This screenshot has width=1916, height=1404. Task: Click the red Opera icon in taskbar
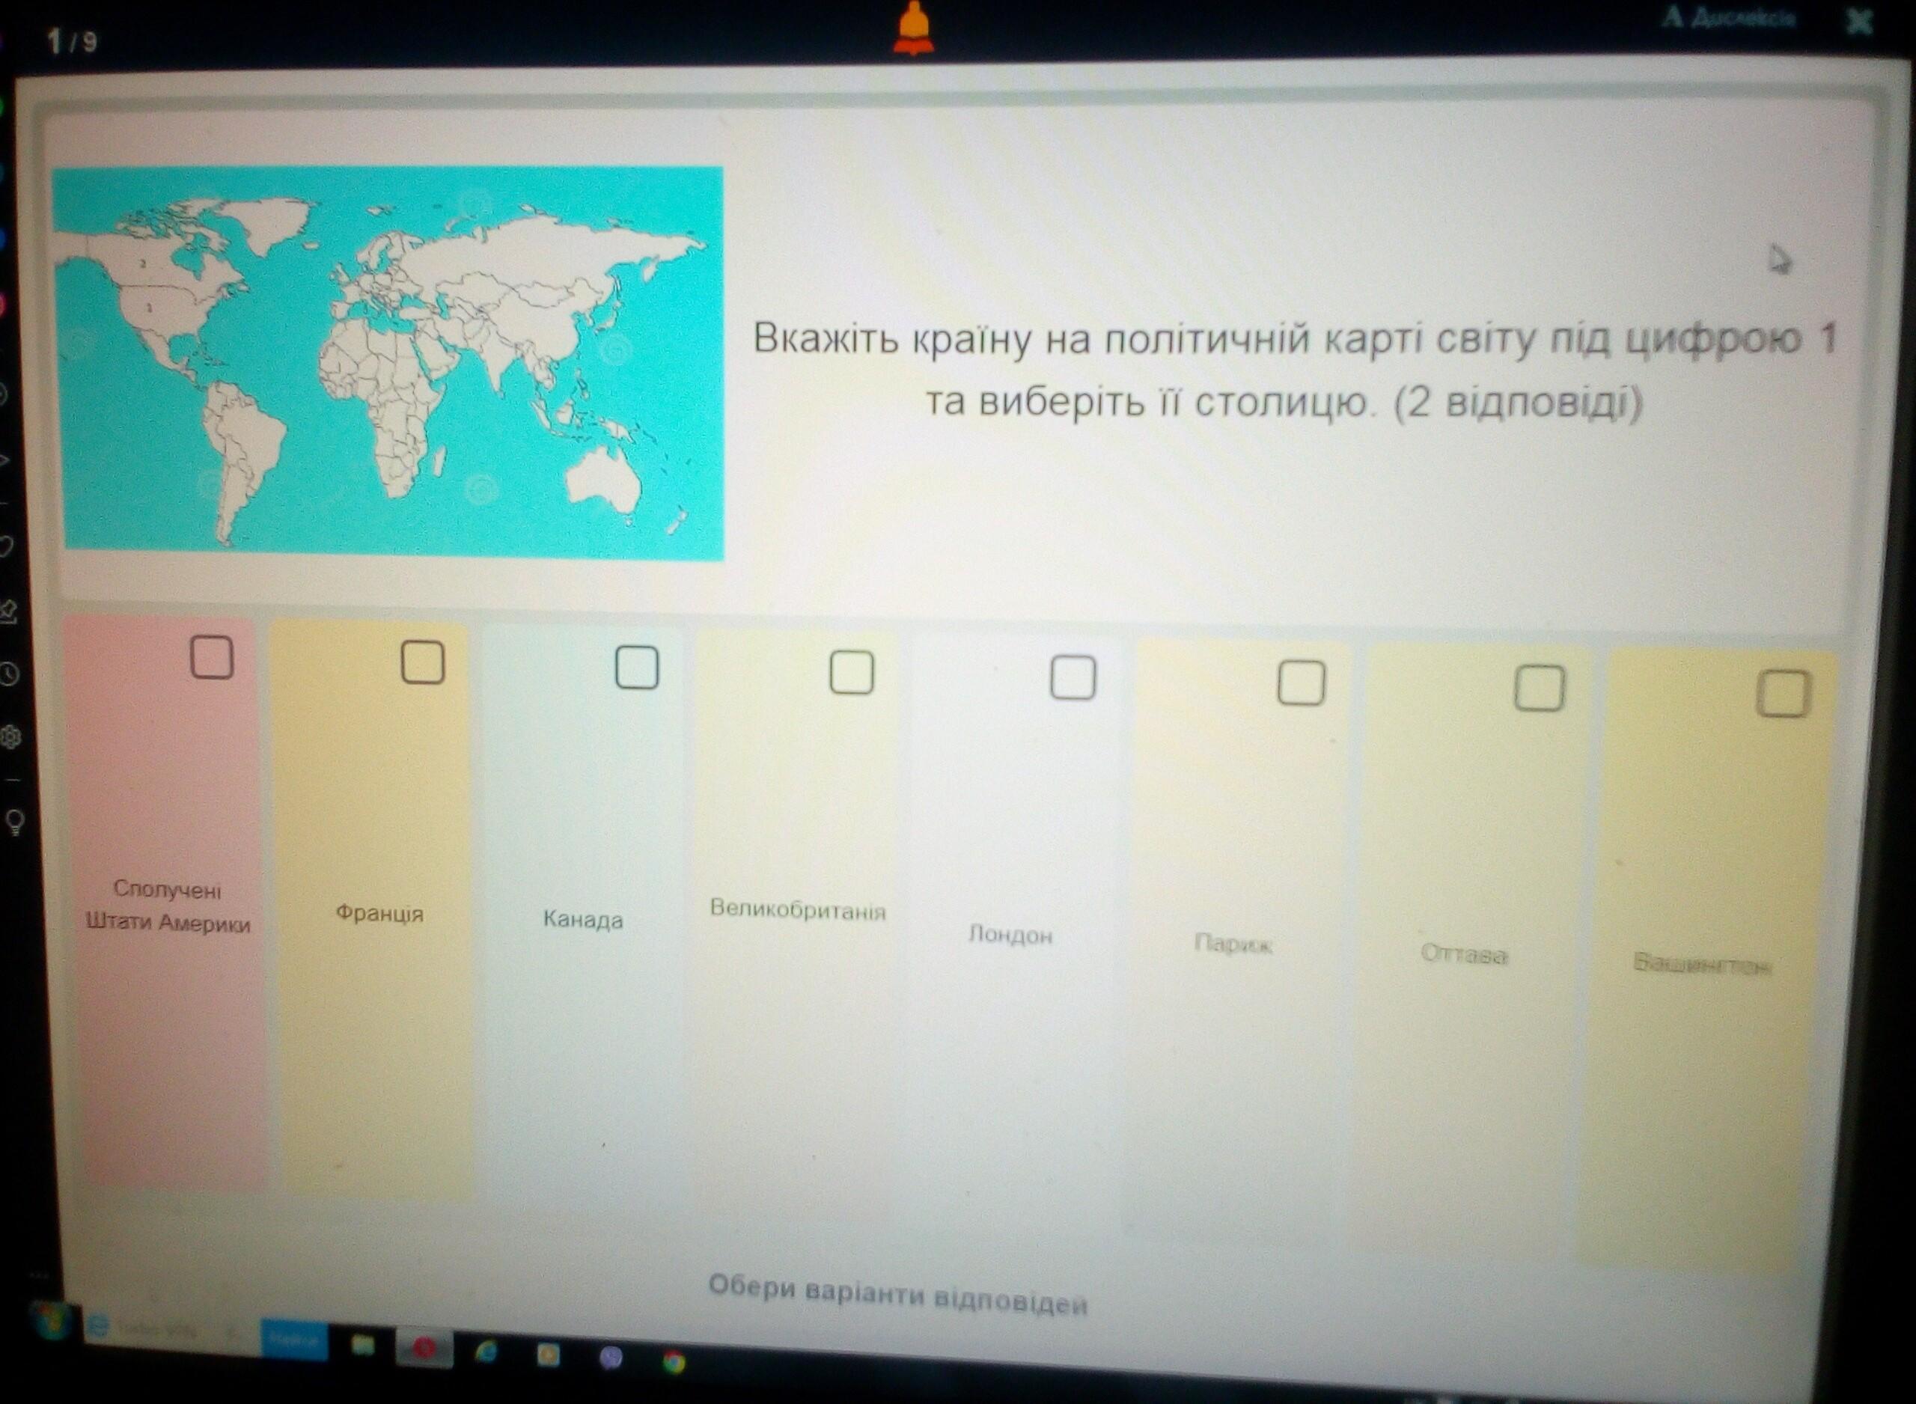coord(424,1349)
